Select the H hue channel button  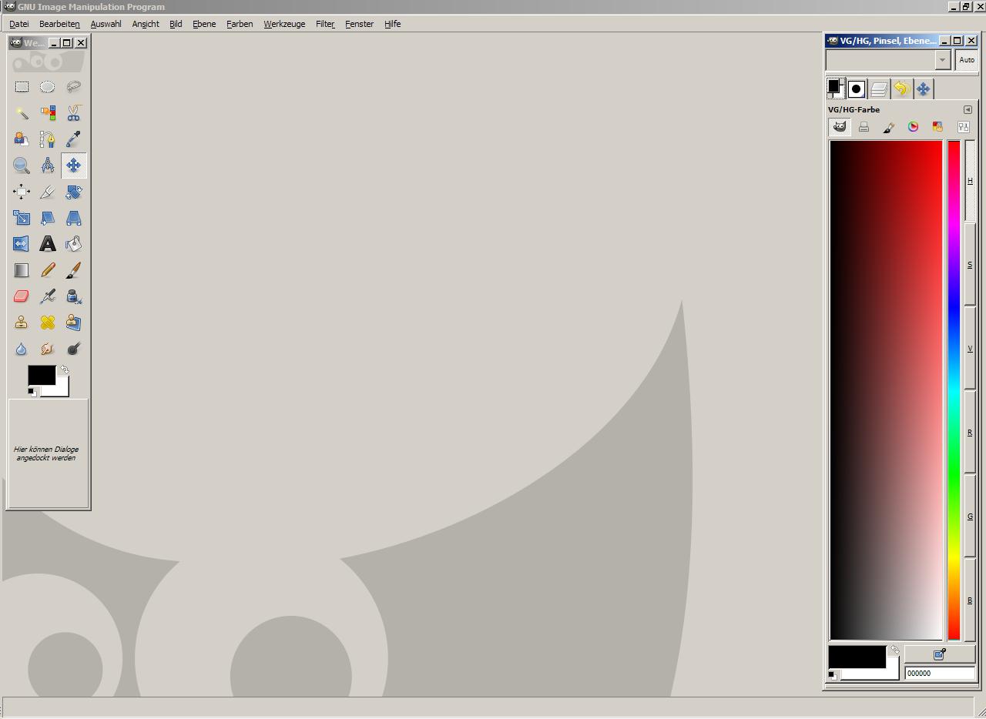tap(970, 181)
